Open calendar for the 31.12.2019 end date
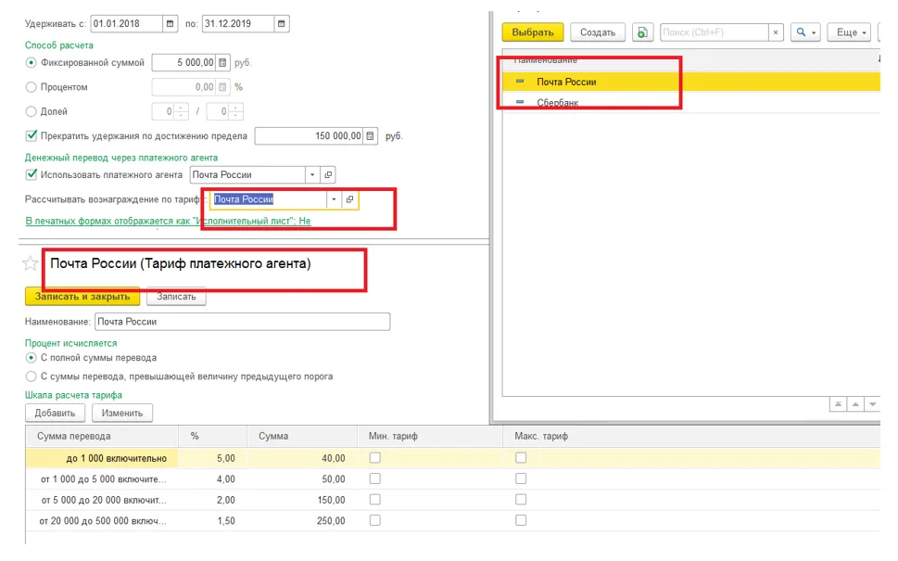This screenshot has width=898, height=561. tap(282, 23)
